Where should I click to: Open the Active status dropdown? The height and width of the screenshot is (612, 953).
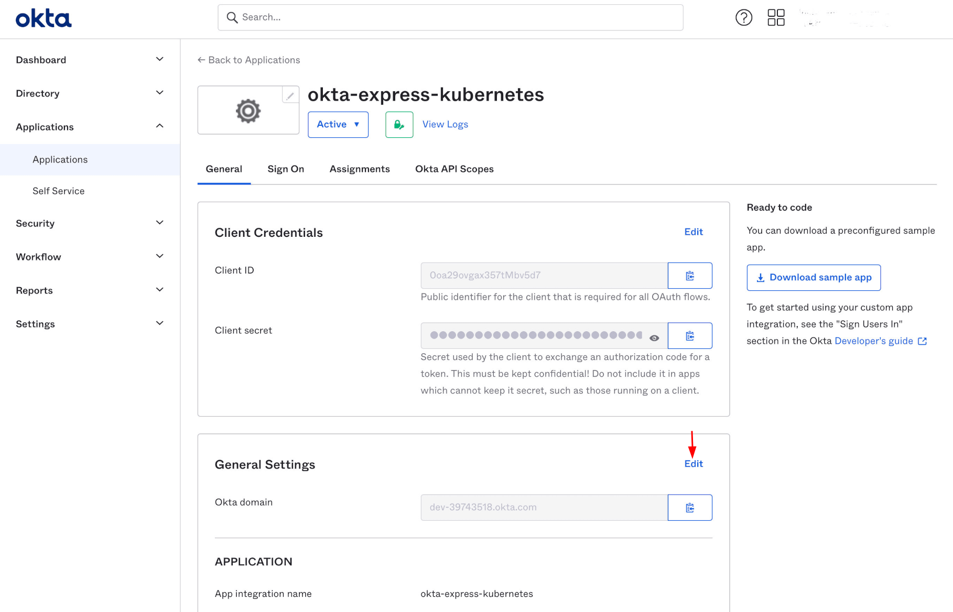338,125
